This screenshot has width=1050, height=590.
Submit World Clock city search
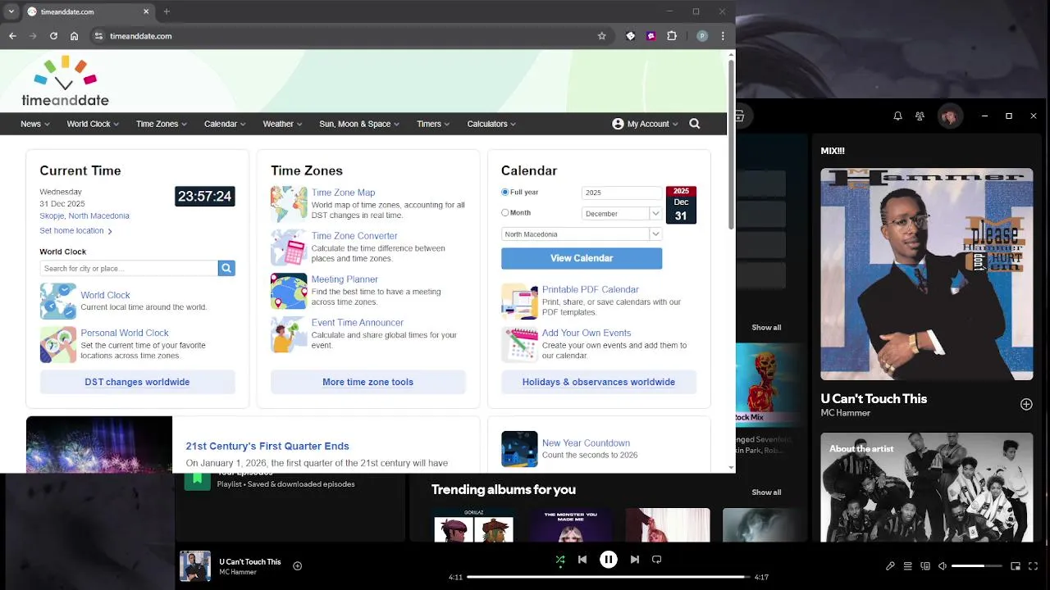coord(226,268)
